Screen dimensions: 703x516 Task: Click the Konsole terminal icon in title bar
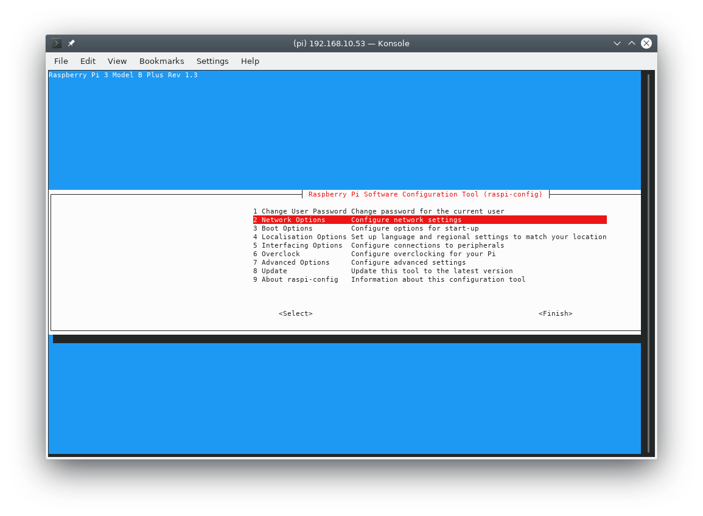coord(57,43)
